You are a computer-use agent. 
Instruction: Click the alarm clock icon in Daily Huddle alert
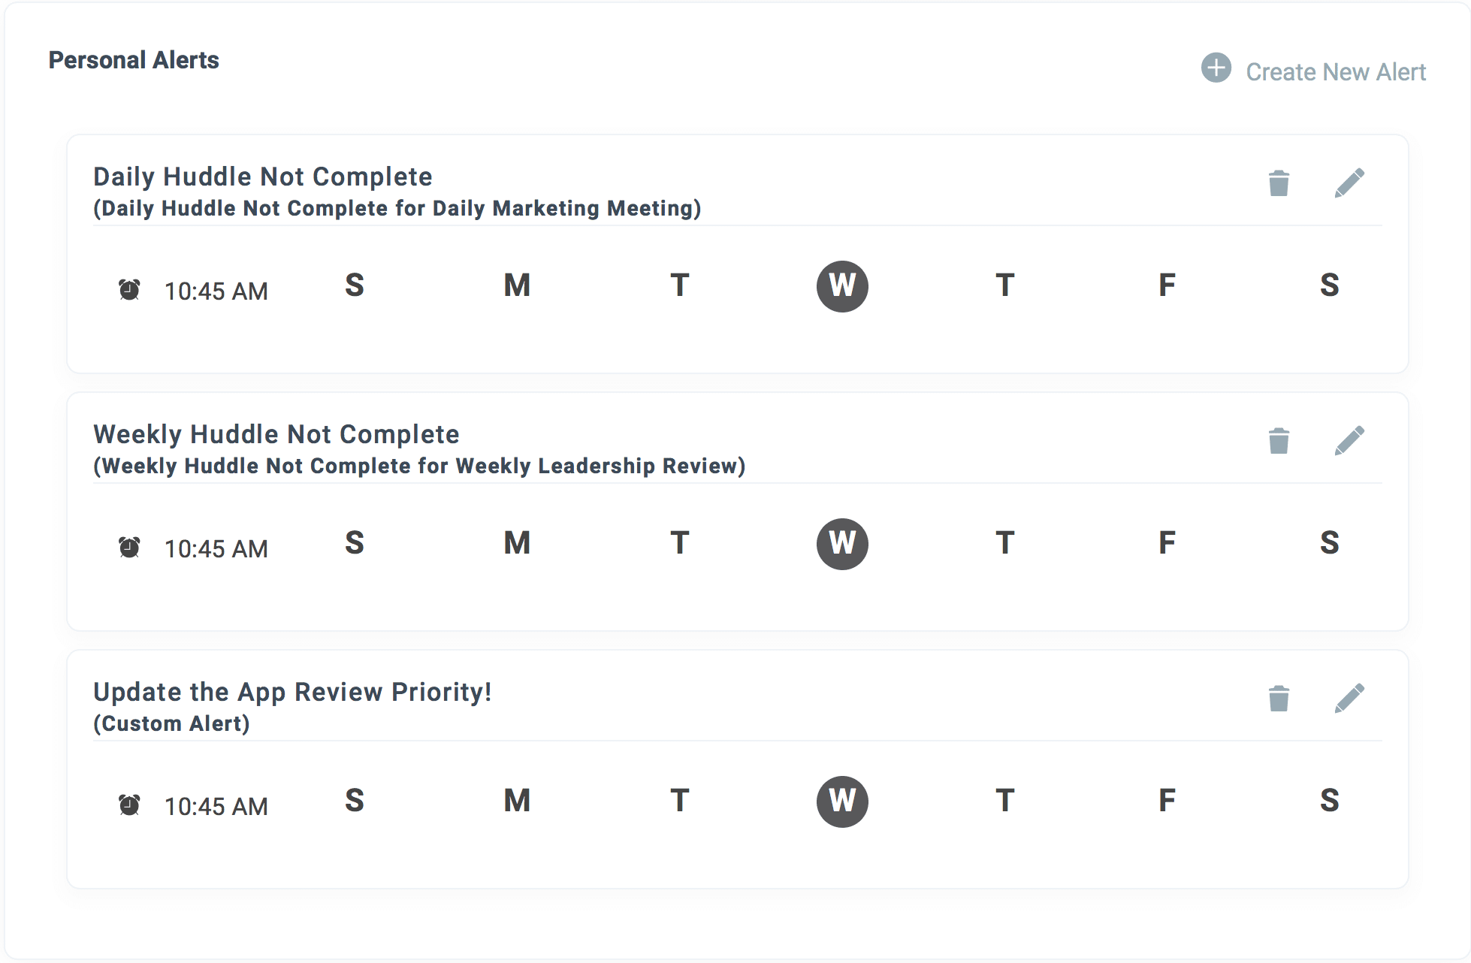[129, 289]
